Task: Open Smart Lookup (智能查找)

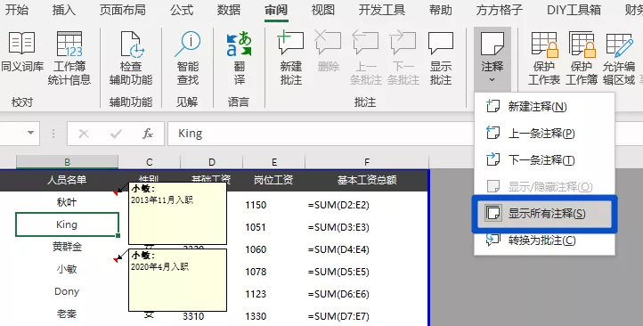Action: click(188, 57)
